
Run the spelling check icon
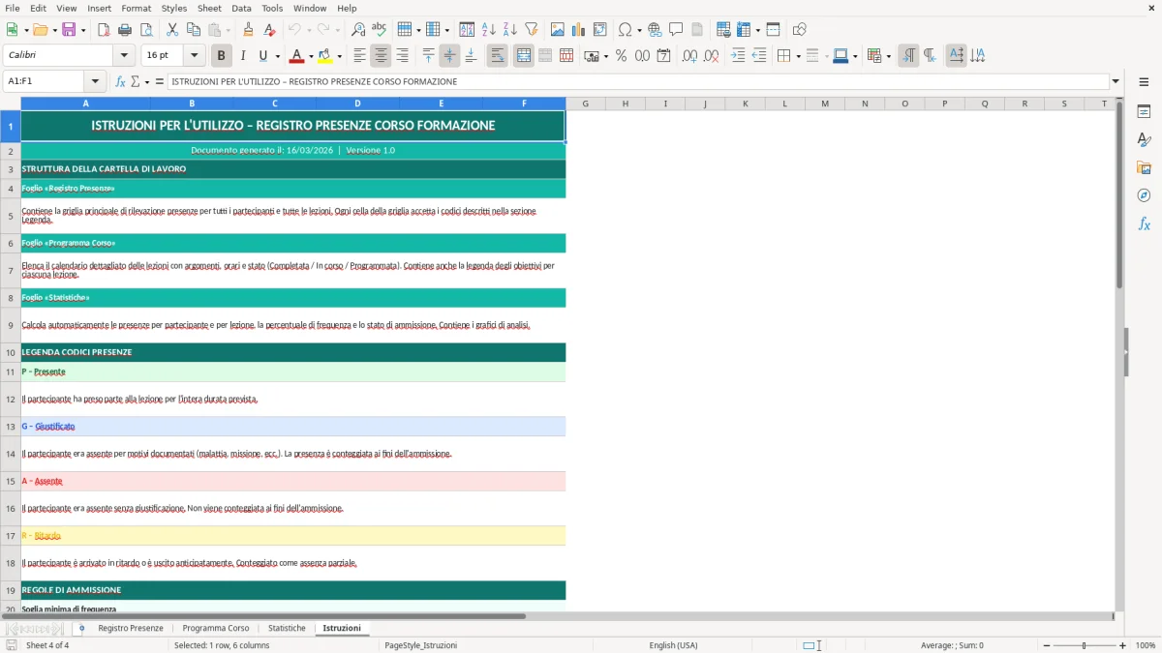point(379,30)
